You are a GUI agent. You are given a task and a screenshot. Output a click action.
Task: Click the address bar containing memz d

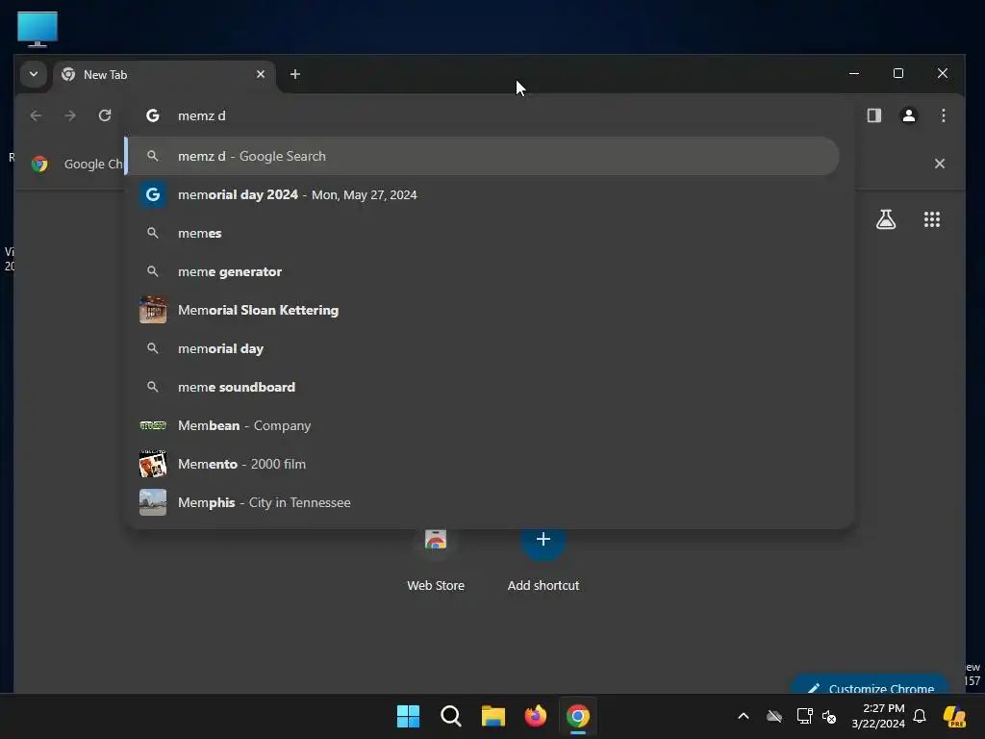(490, 115)
